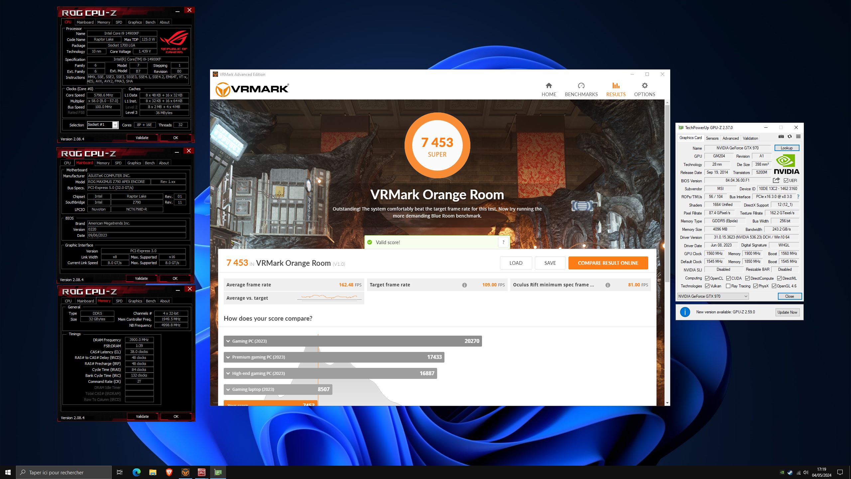
Task: Toggle DirectML checkbox in GPU-Z
Action: (x=779, y=278)
